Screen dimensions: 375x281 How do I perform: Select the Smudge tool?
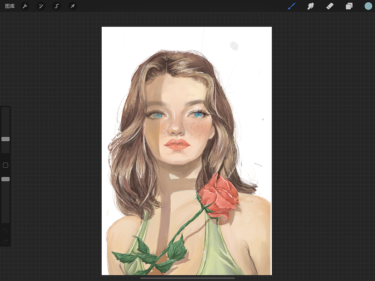[311, 6]
